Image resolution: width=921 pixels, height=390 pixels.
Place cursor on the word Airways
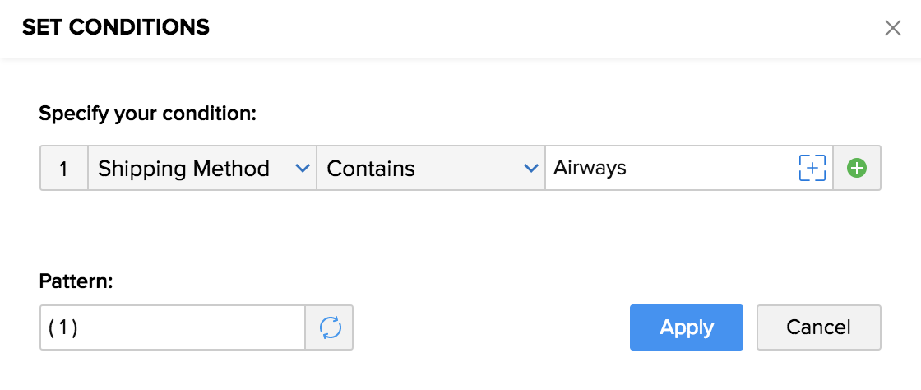click(590, 168)
